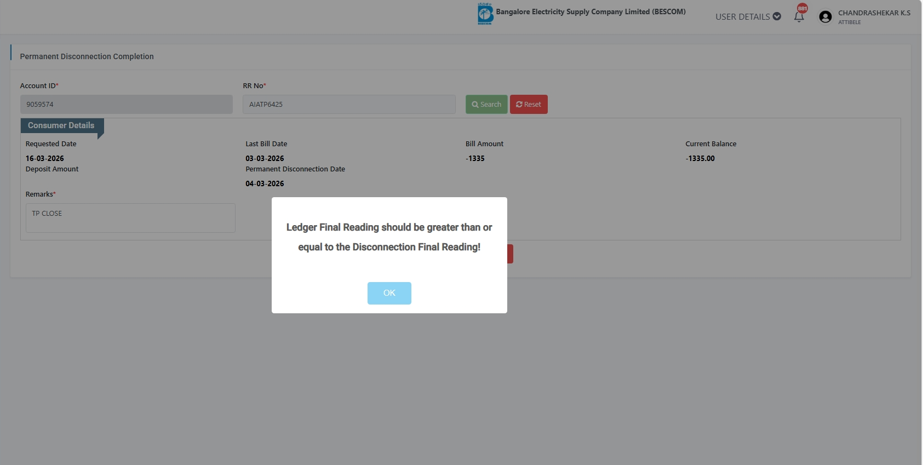
Task: Open the notifications bell icon
Action: [x=799, y=17]
